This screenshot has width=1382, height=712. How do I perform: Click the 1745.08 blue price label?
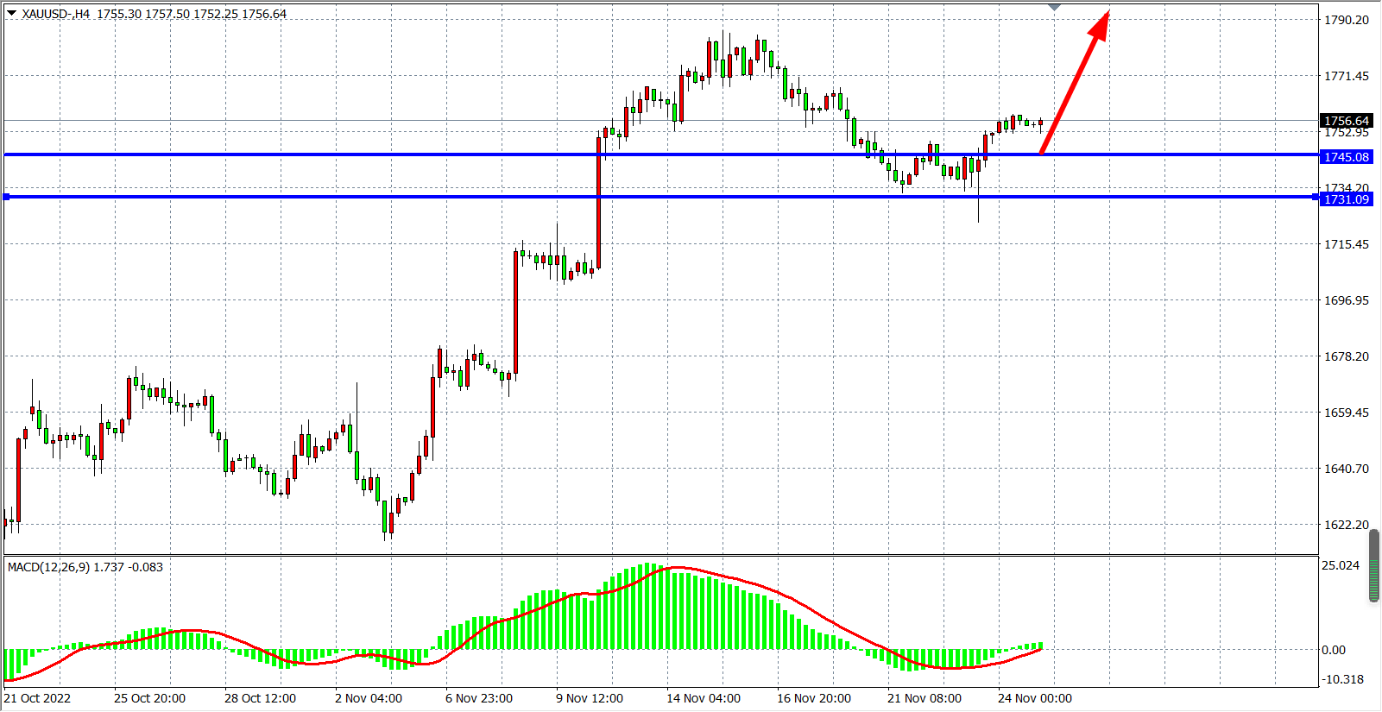pyautogui.click(x=1347, y=157)
